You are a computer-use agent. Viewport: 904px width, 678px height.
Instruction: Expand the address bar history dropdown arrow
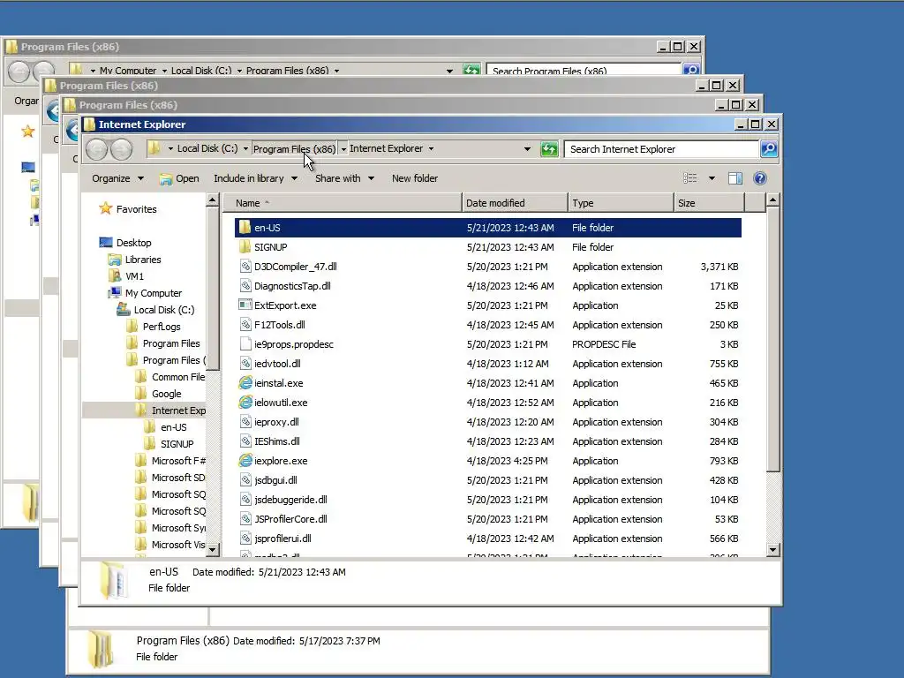point(527,148)
